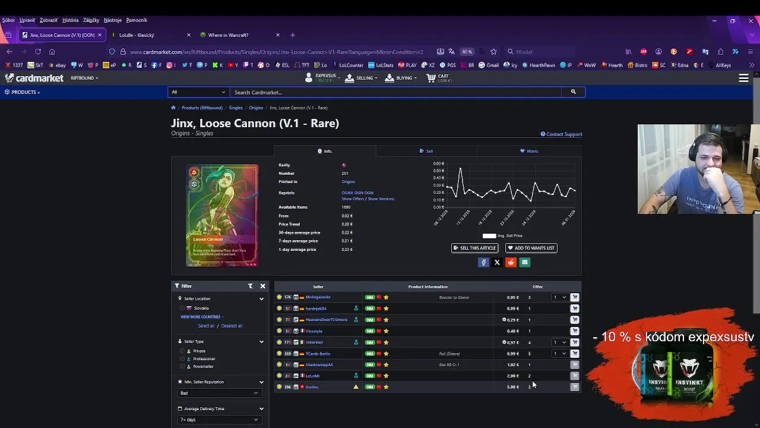Select the Info. tab

point(325,151)
